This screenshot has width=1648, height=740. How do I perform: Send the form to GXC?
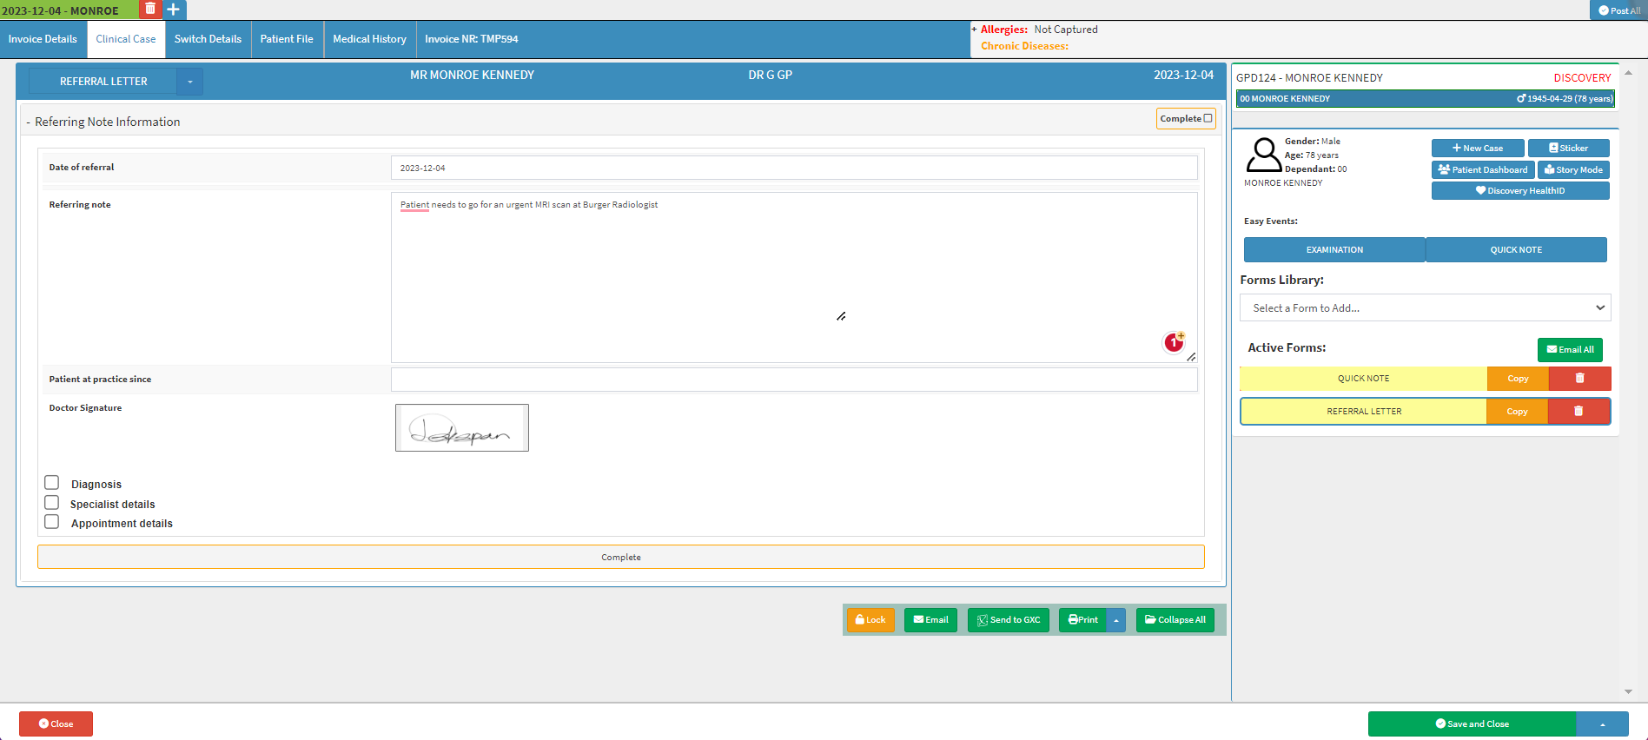click(x=1008, y=620)
